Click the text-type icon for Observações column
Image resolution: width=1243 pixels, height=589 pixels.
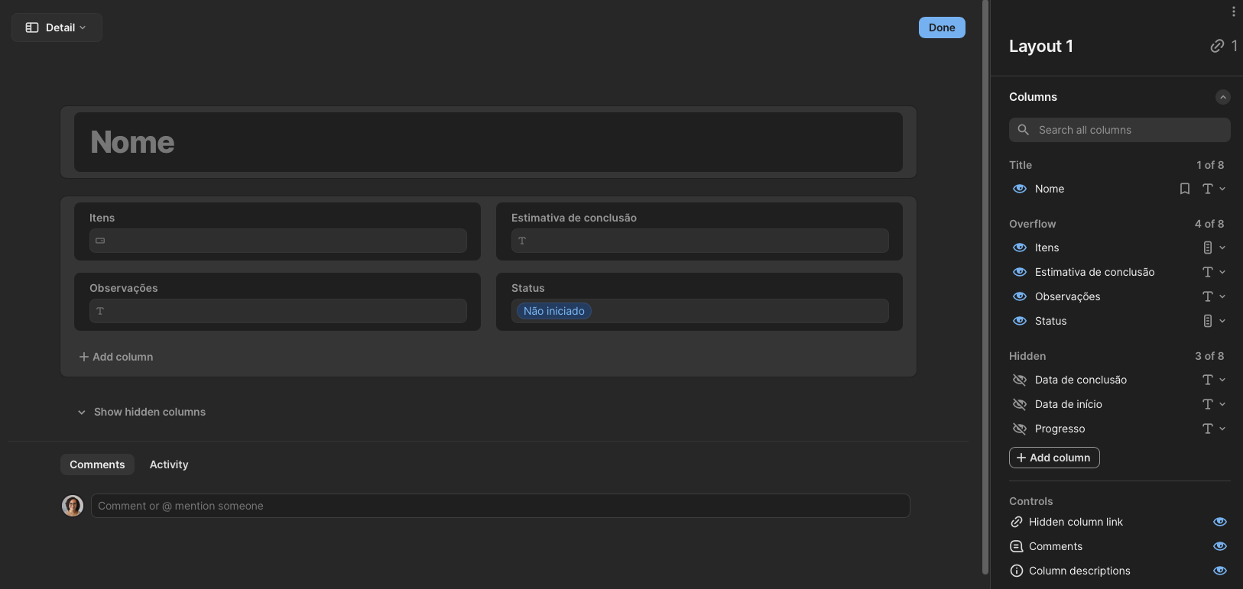pyautogui.click(x=1208, y=296)
